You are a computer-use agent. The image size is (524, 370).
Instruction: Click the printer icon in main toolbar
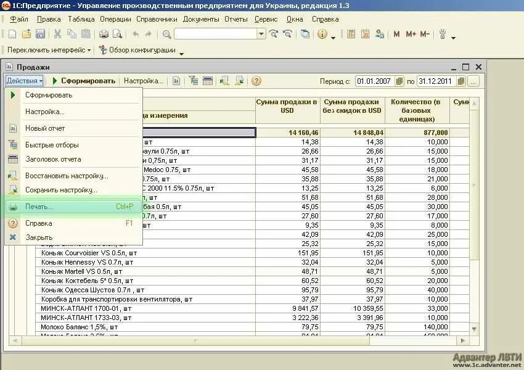[104, 34]
